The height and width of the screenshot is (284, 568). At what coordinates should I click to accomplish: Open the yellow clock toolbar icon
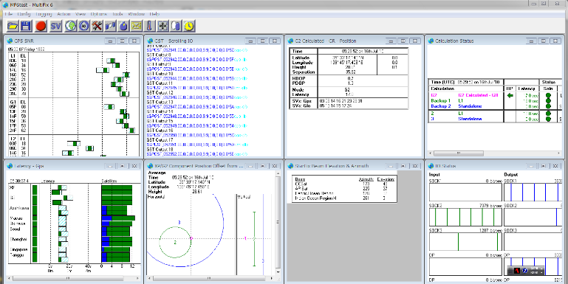point(189,26)
